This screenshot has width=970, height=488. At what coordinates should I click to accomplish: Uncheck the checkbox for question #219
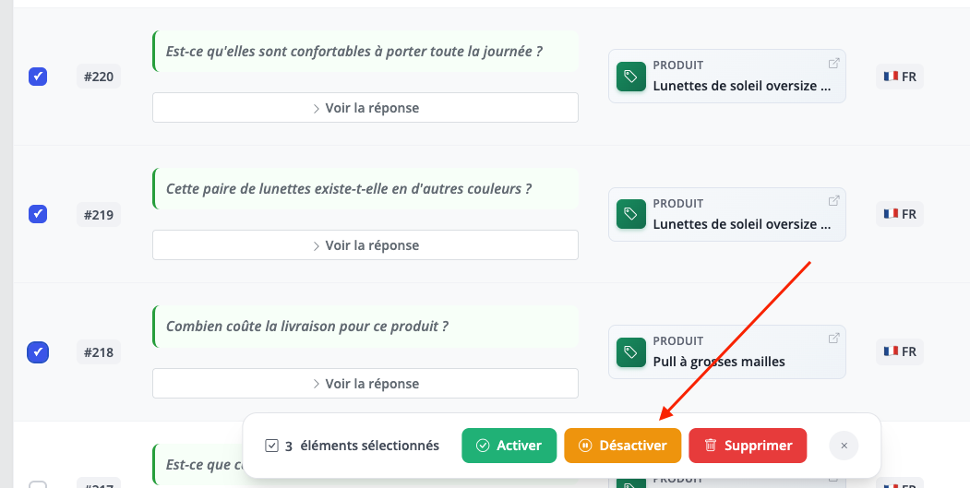[x=38, y=214]
